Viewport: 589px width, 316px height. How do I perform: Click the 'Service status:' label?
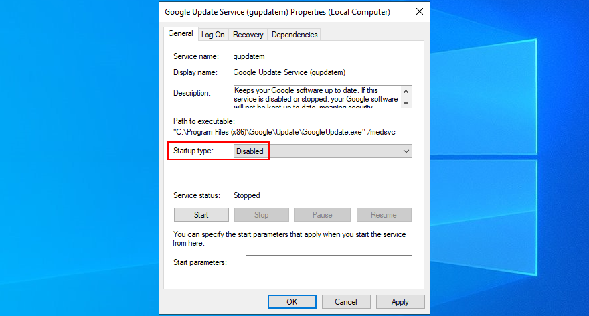[x=197, y=195]
